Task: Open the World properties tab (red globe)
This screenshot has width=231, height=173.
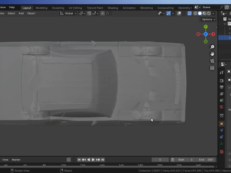Action: pyautogui.click(x=221, y=107)
